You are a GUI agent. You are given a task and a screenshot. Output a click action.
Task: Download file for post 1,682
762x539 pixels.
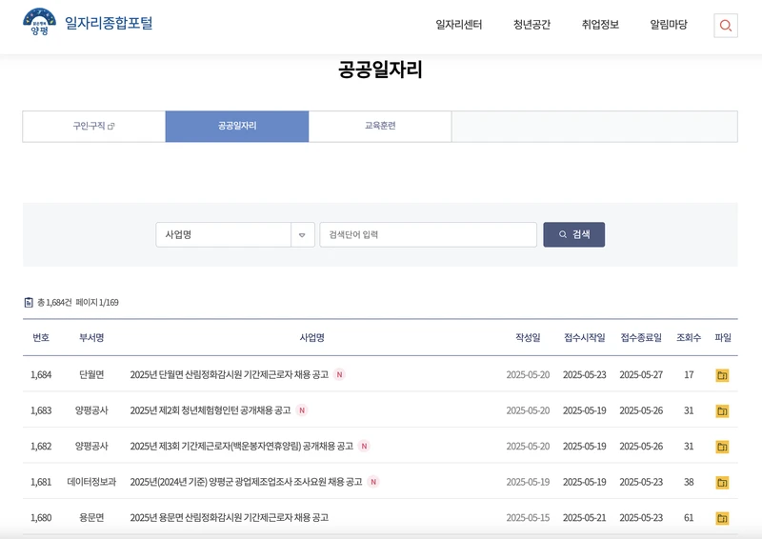coord(722,447)
